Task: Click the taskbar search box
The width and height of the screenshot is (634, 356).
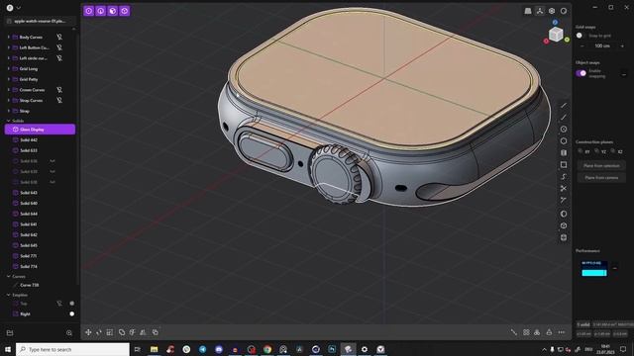Action: click(73, 349)
